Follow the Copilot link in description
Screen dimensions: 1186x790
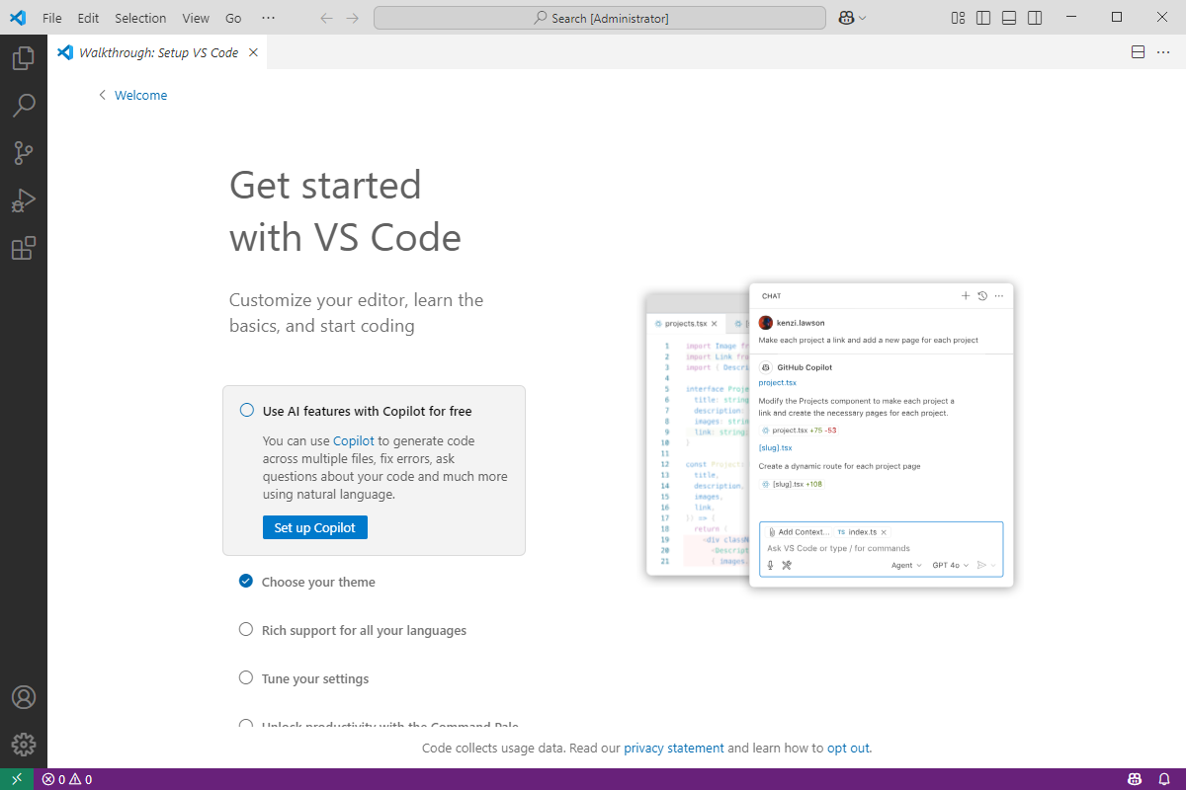click(354, 440)
